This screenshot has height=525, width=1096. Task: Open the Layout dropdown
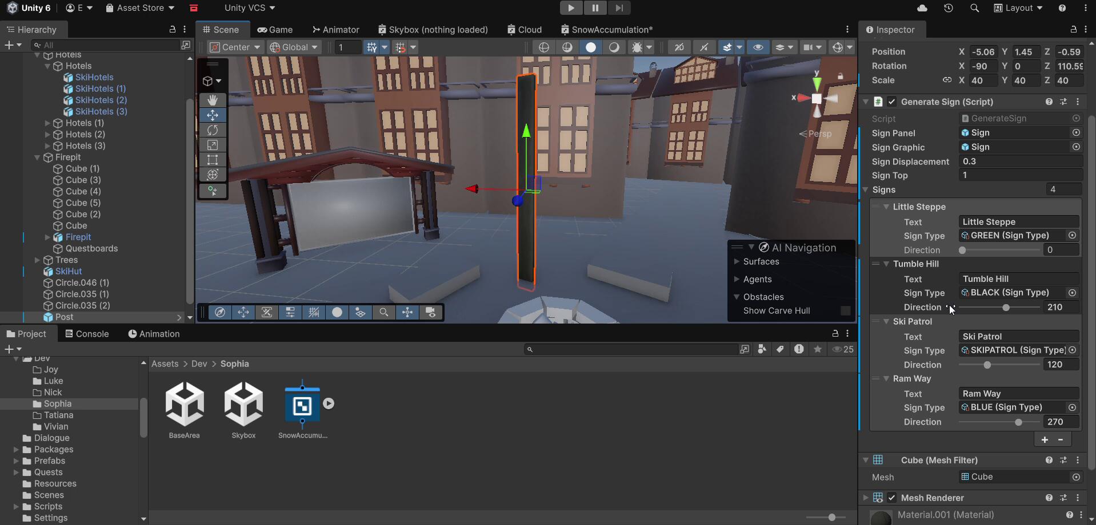click(x=1018, y=8)
